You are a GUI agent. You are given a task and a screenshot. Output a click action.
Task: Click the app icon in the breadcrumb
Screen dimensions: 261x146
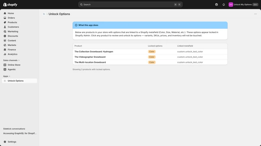click(44, 14)
